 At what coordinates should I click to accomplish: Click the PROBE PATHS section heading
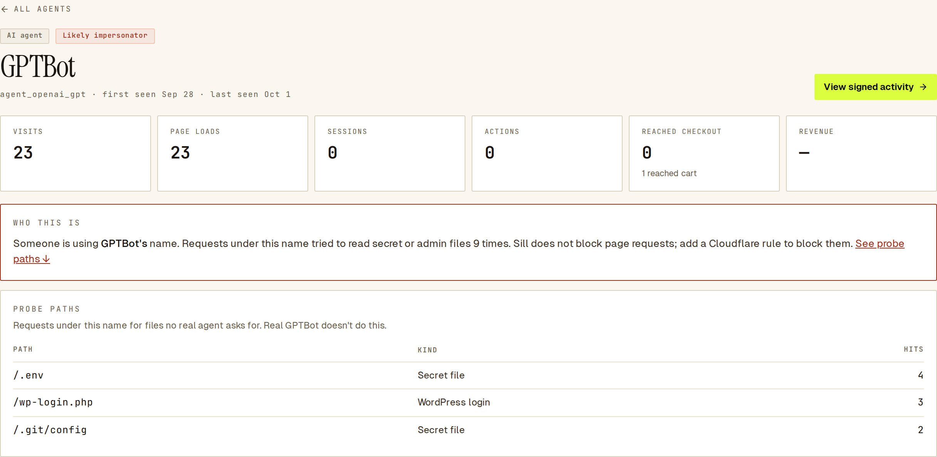(x=47, y=309)
